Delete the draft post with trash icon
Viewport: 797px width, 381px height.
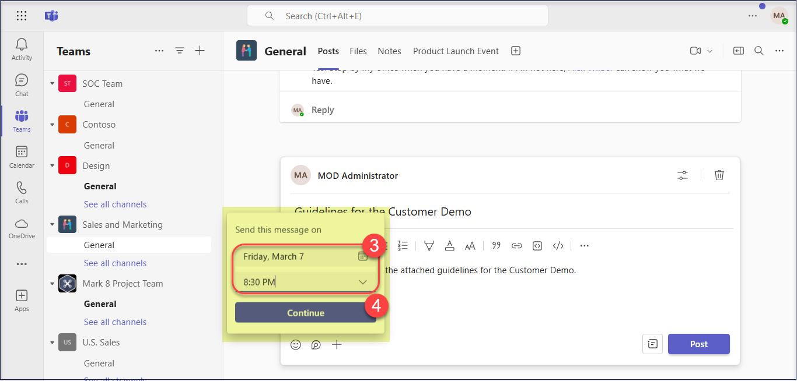(719, 175)
